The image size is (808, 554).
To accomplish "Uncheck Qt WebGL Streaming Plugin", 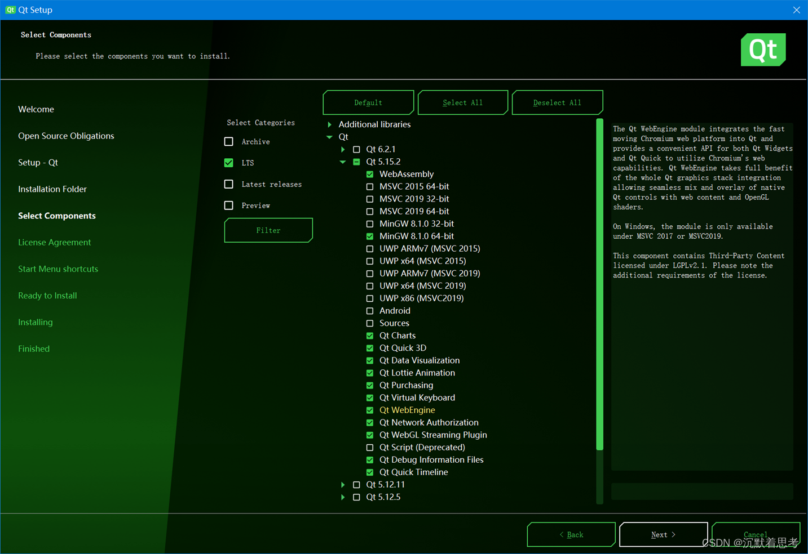I will pyautogui.click(x=370, y=435).
